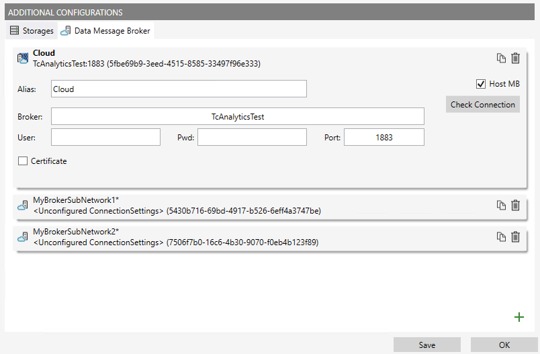
Task: Enable the Certificate checkbox
Action: coord(23,161)
